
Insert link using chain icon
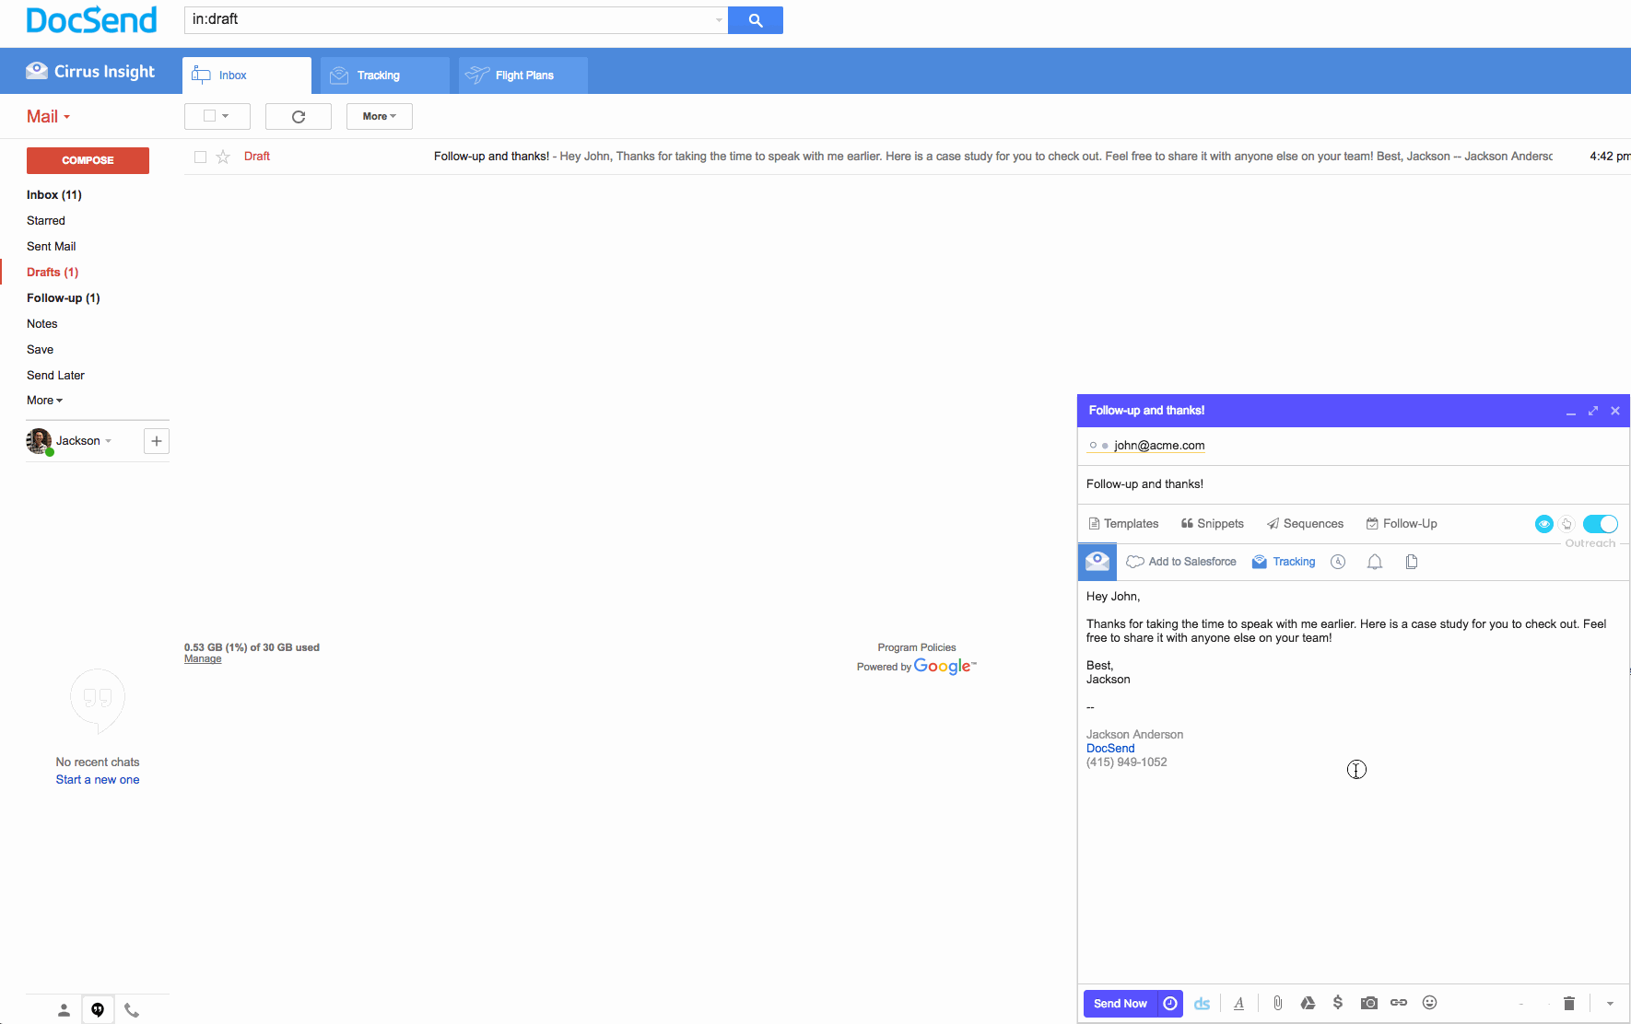tap(1399, 1003)
